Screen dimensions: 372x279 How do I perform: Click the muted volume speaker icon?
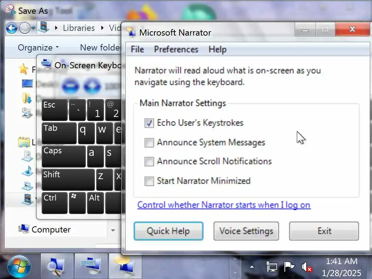[x=306, y=267]
